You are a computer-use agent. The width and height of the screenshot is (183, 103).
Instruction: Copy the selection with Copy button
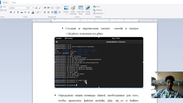[x=4, y=10]
